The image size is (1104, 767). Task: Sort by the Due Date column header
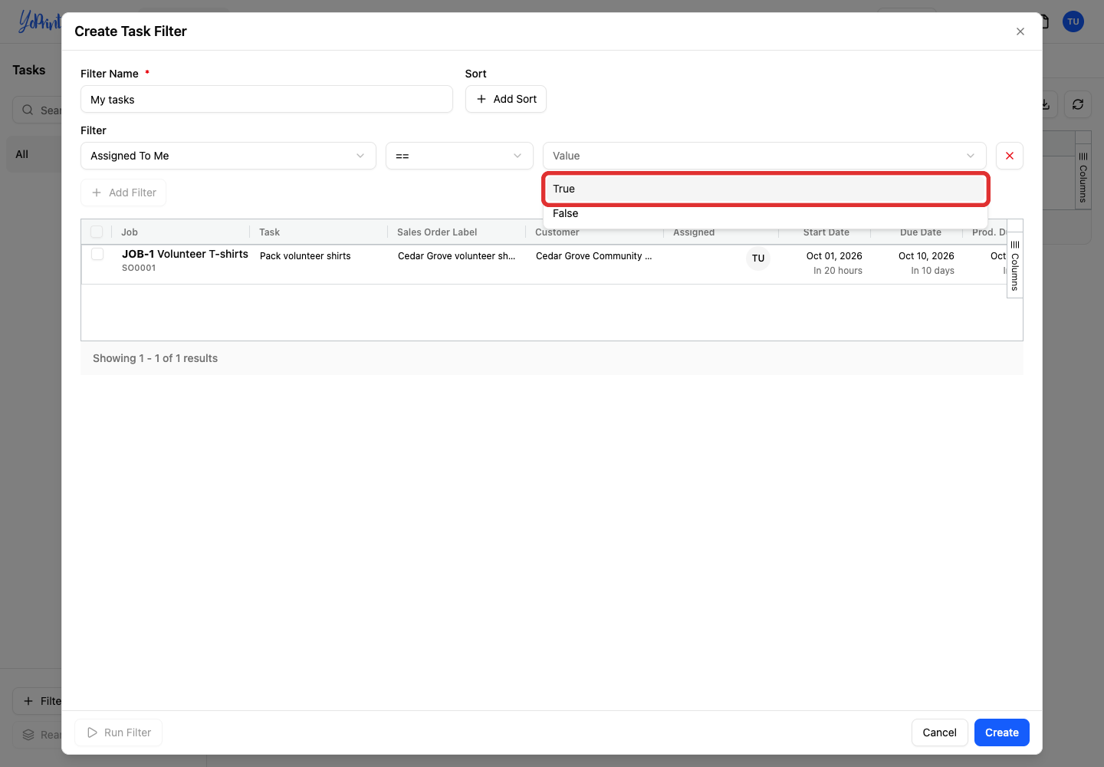920,232
